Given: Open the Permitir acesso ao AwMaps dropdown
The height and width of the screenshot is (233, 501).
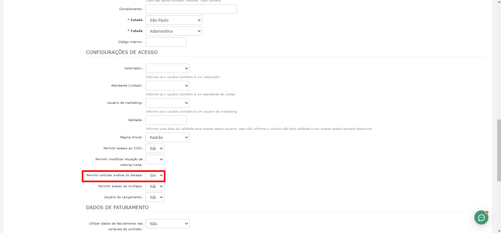Looking at the screenshot, I should point(155,186).
